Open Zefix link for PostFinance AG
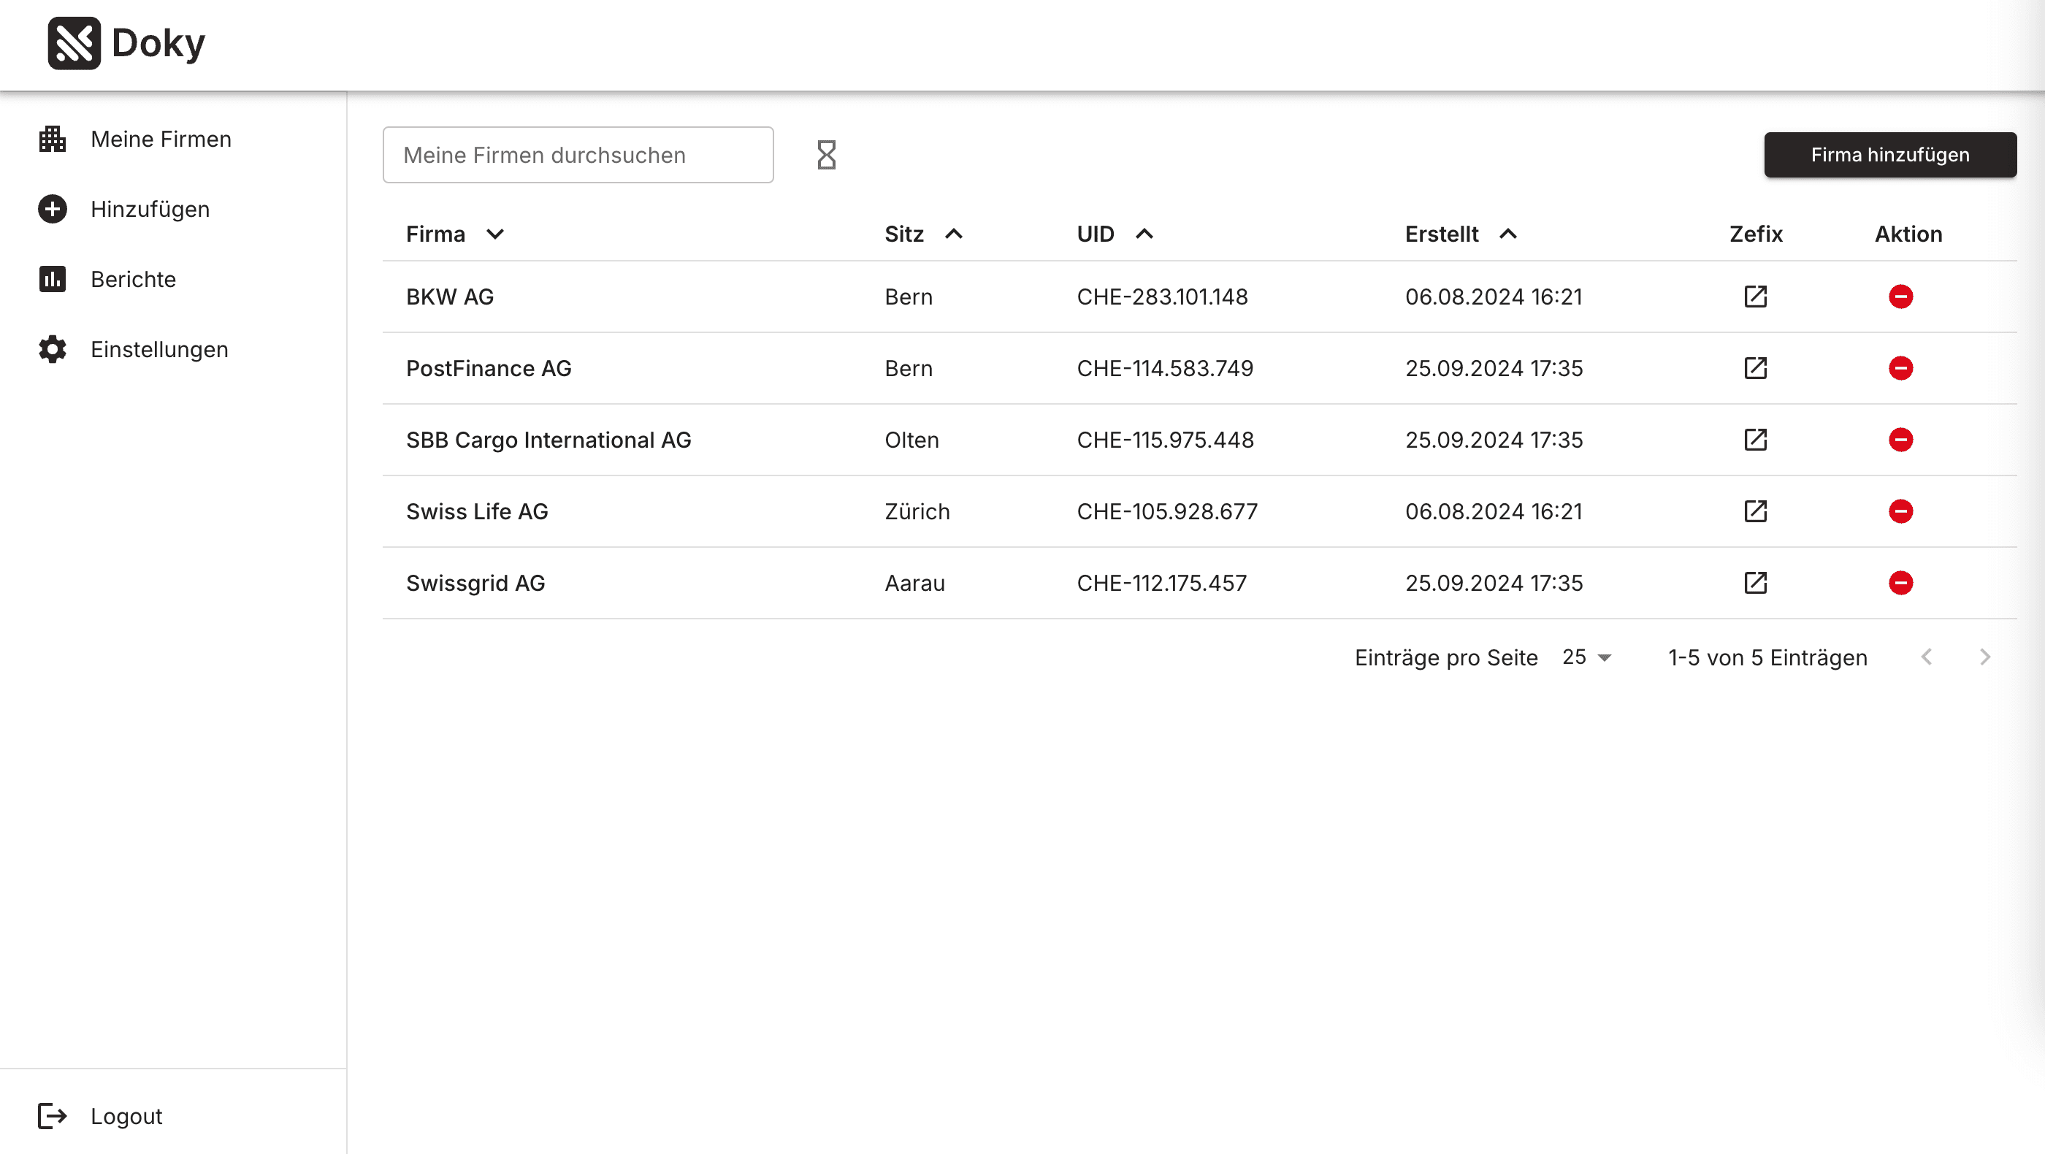Viewport: 2045px width, 1154px height. (x=1755, y=368)
